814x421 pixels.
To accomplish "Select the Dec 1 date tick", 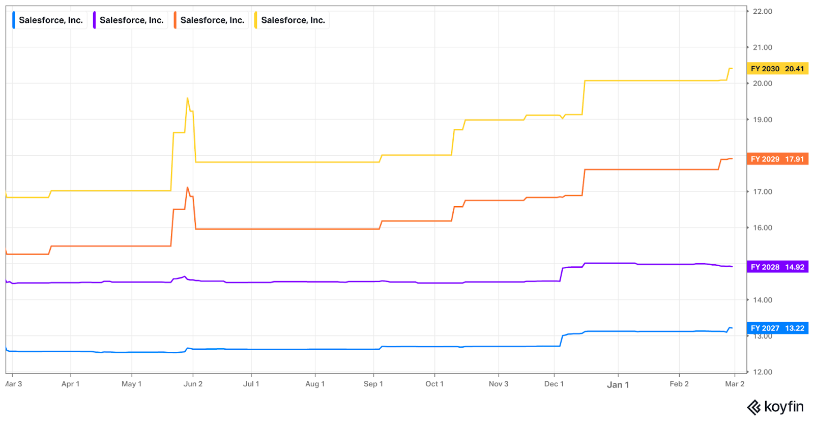I will (x=554, y=384).
